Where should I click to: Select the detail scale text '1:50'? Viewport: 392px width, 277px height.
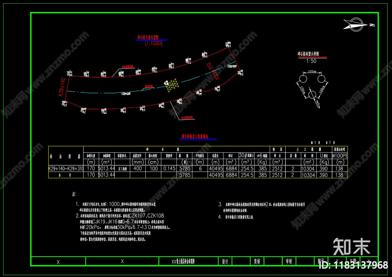coord(311,61)
